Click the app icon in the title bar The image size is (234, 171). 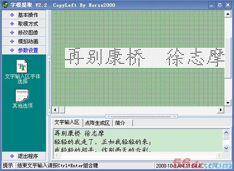coord(5,5)
